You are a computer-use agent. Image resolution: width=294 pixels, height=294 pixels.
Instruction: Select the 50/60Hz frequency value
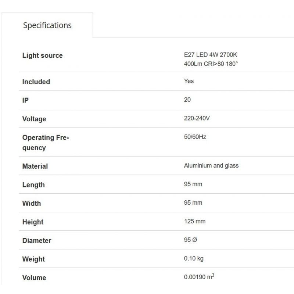tap(195, 137)
